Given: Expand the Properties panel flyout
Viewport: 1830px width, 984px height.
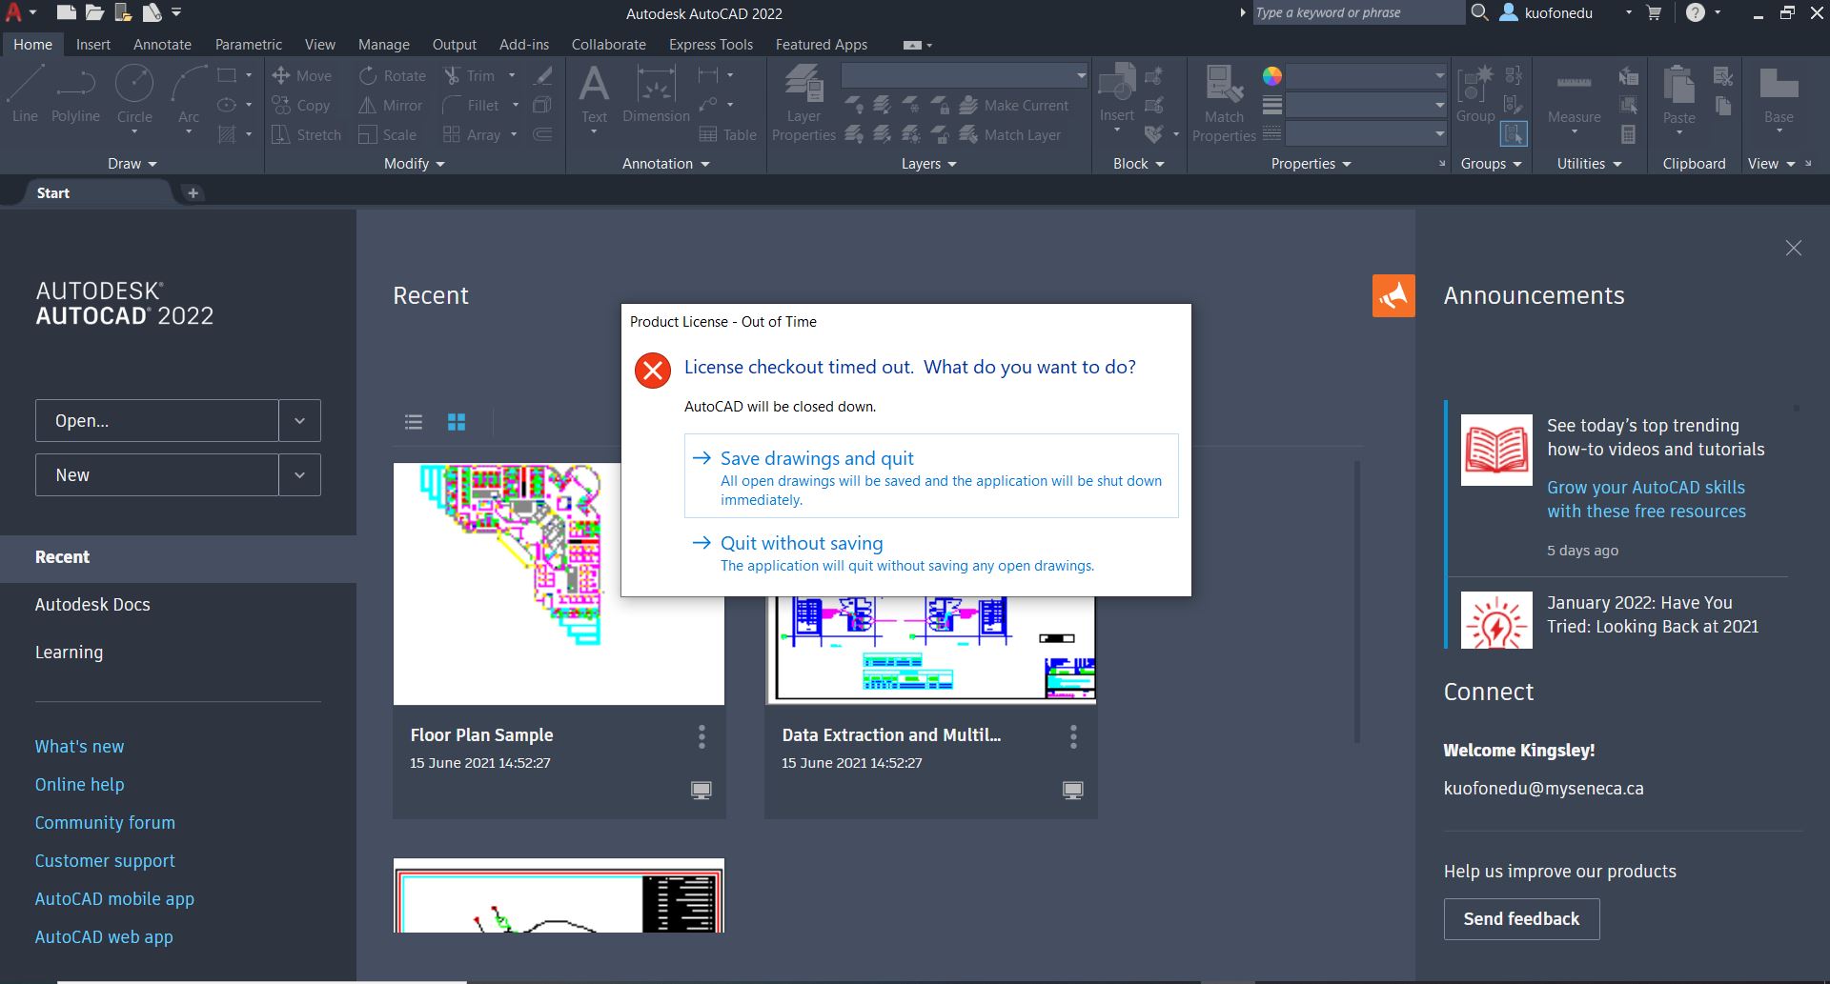Looking at the screenshot, I should point(1311,164).
